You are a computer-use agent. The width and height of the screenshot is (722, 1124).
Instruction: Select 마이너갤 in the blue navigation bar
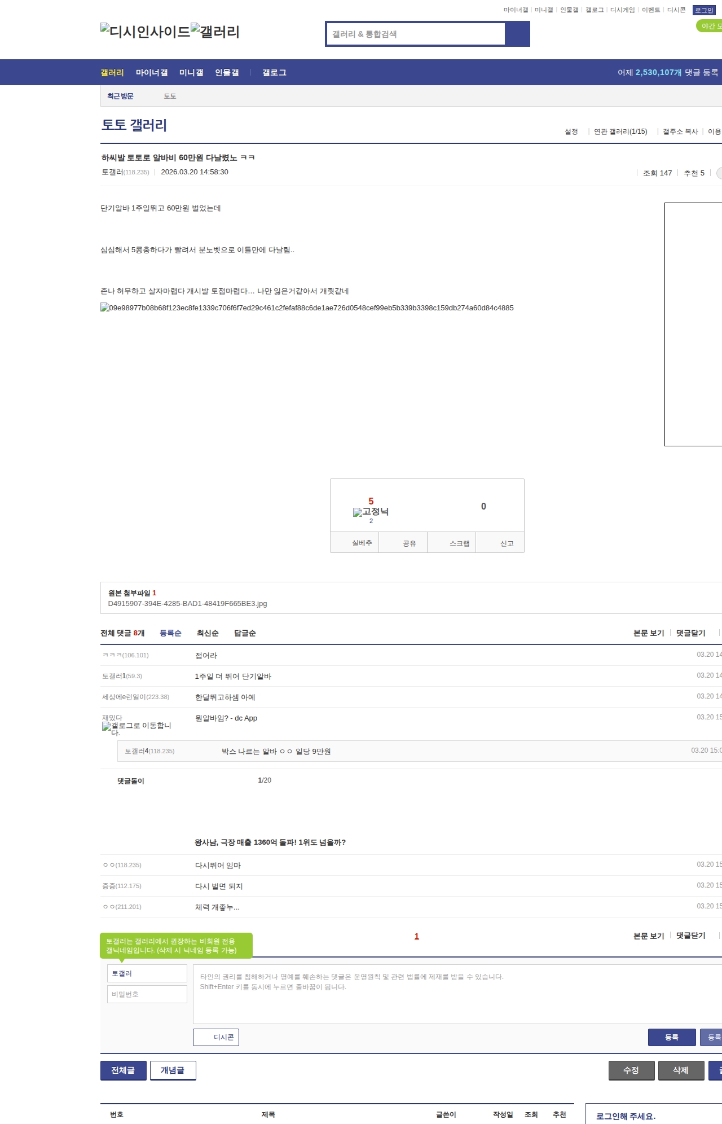click(x=151, y=73)
